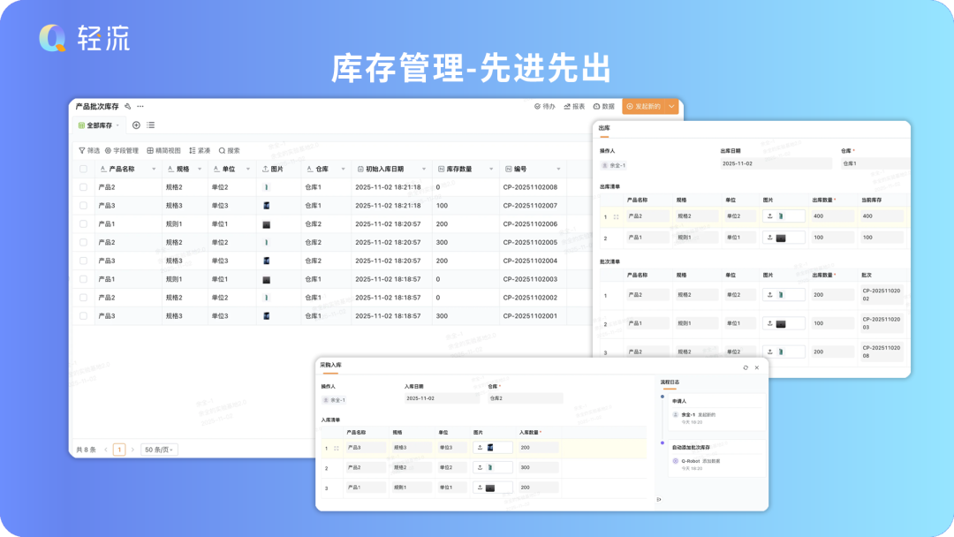Collapse the 流程日志 side panel arrow icon
954x537 pixels.
pyautogui.click(x=659, y=499)
